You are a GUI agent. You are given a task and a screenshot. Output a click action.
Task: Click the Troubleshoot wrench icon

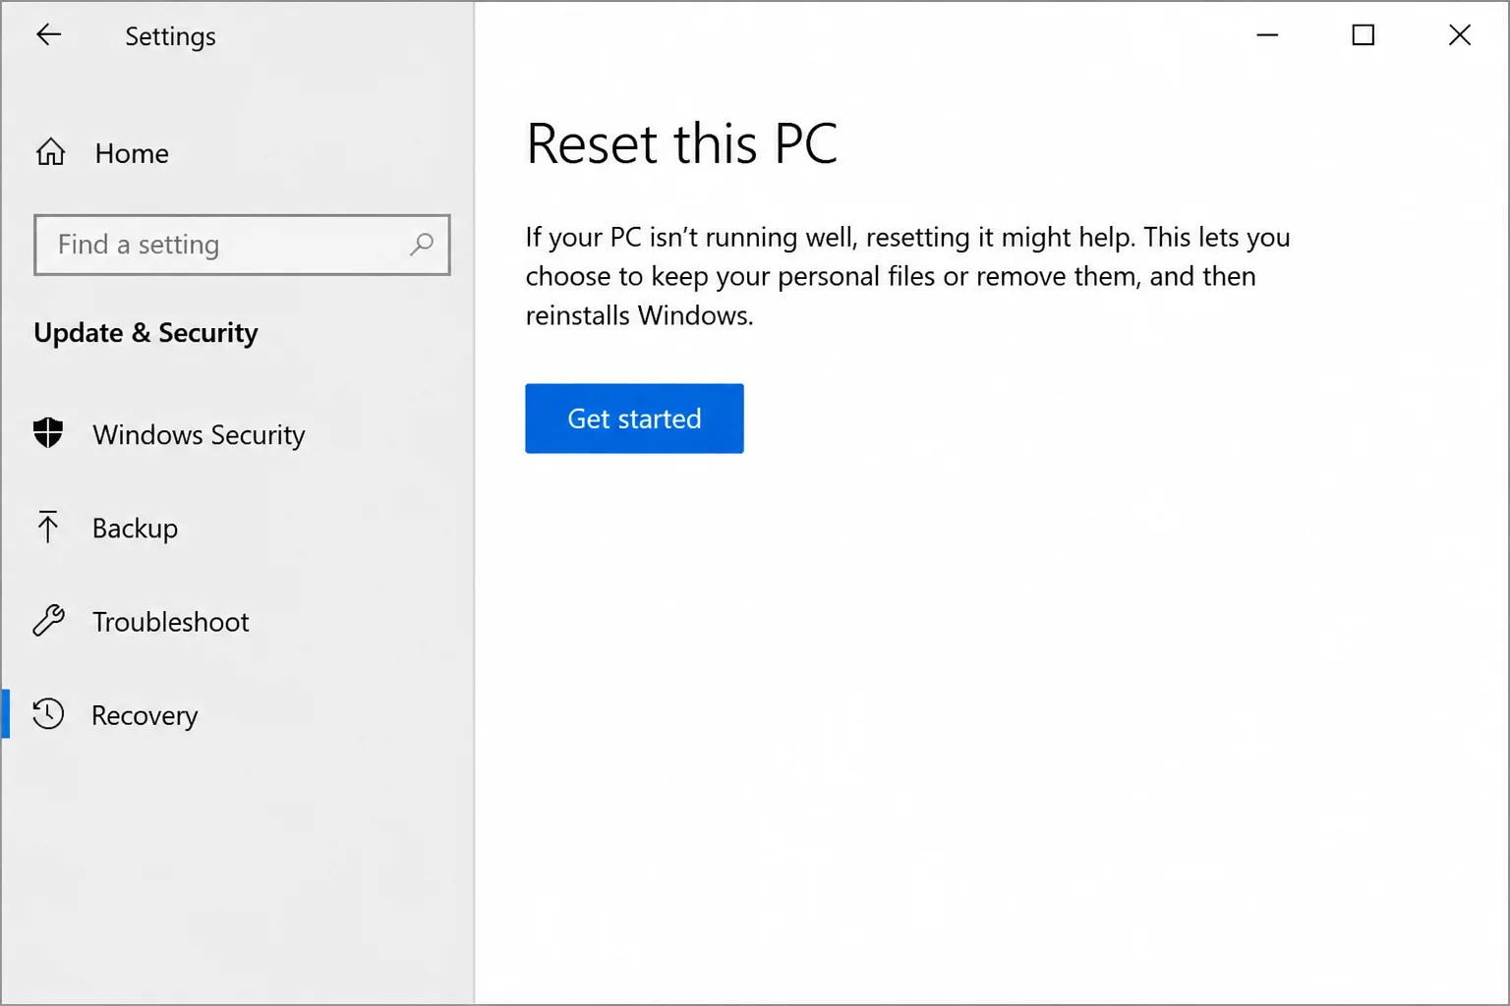pos(48,621)
